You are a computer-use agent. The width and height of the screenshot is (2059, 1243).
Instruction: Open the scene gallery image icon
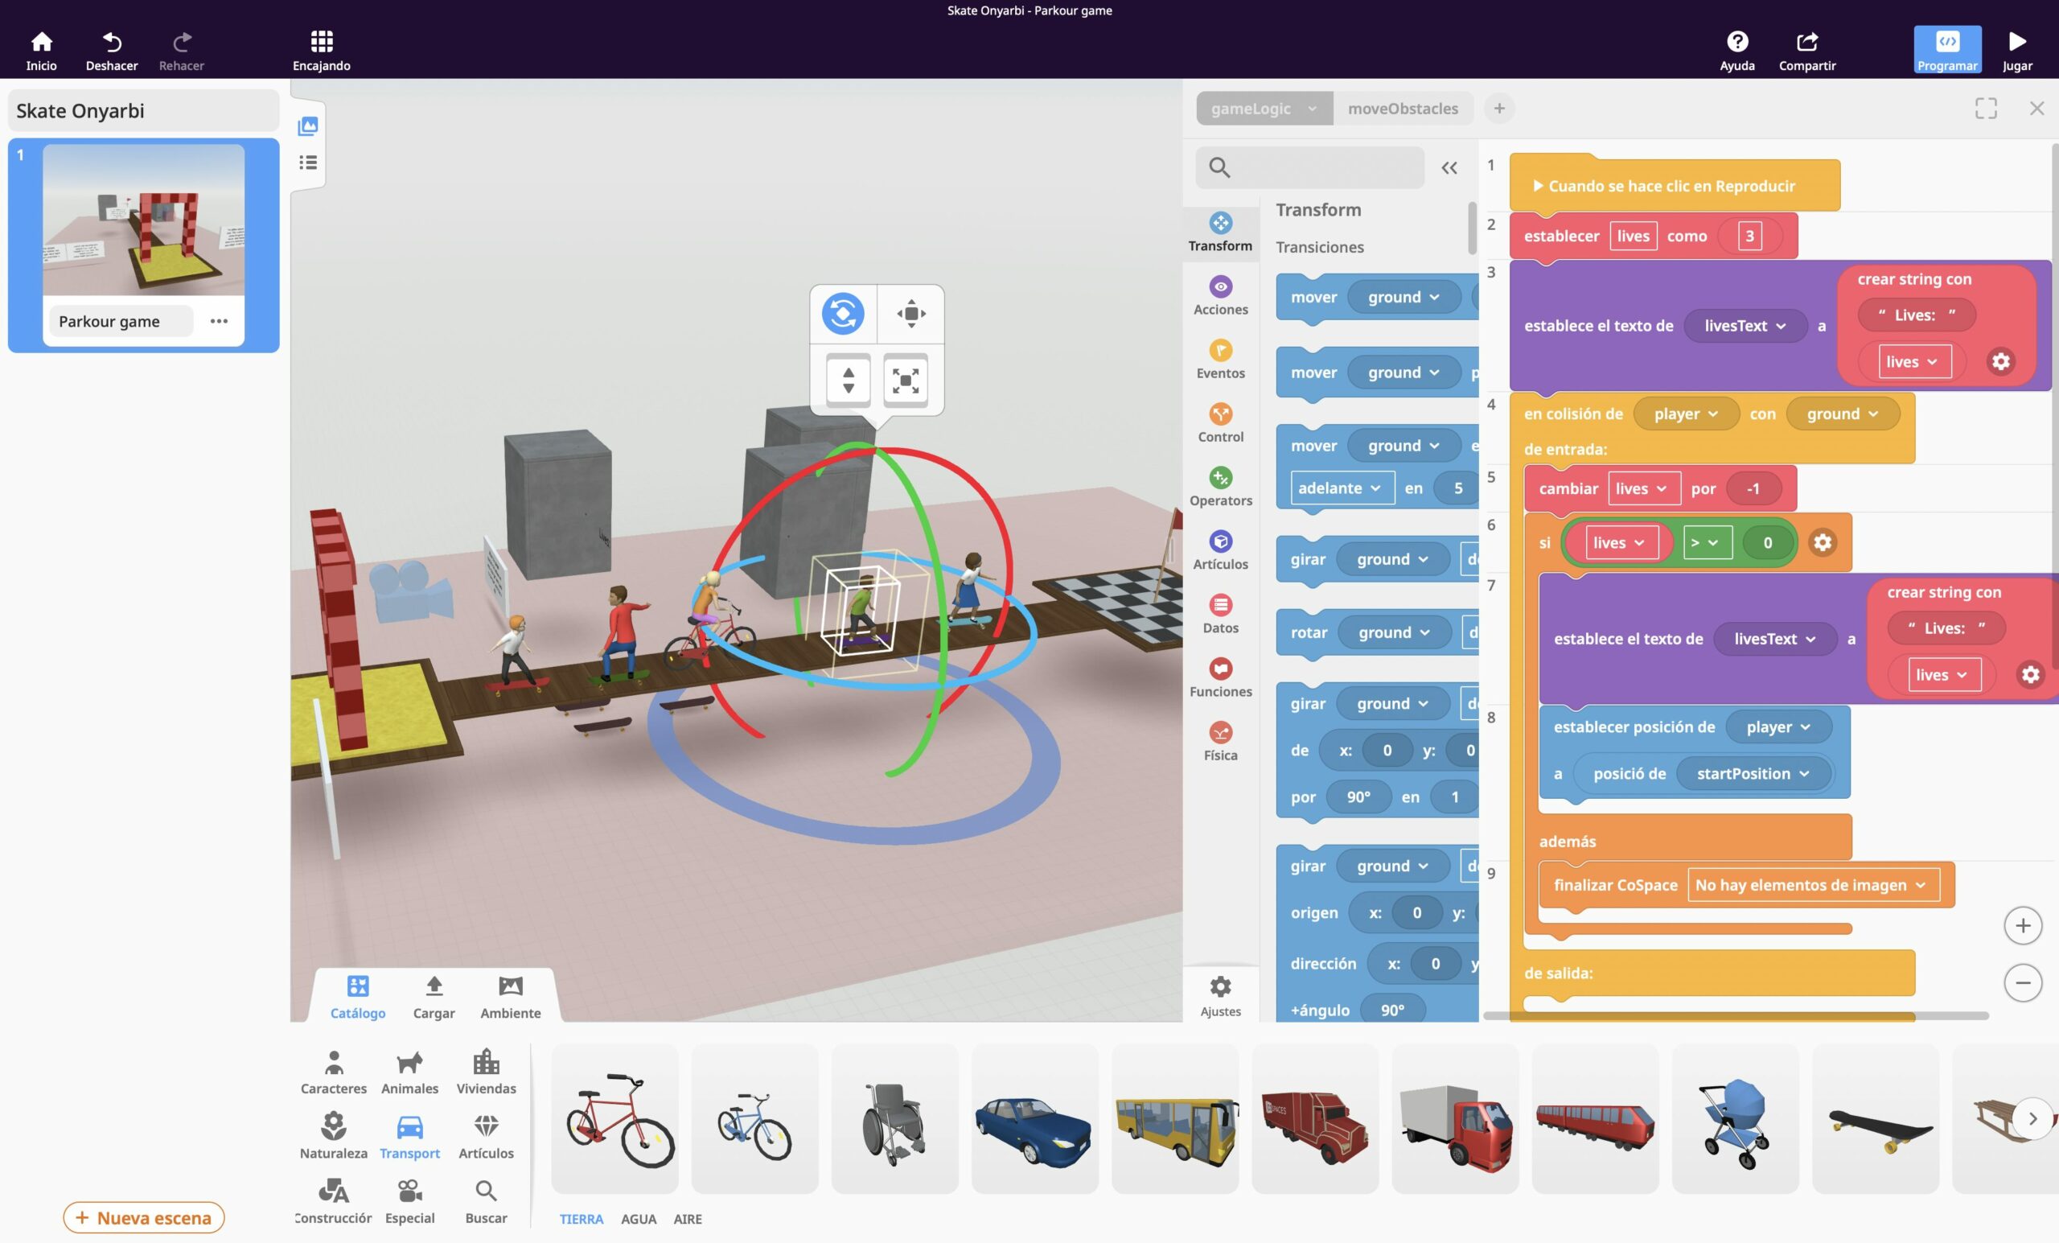click(x=308, y=126)
